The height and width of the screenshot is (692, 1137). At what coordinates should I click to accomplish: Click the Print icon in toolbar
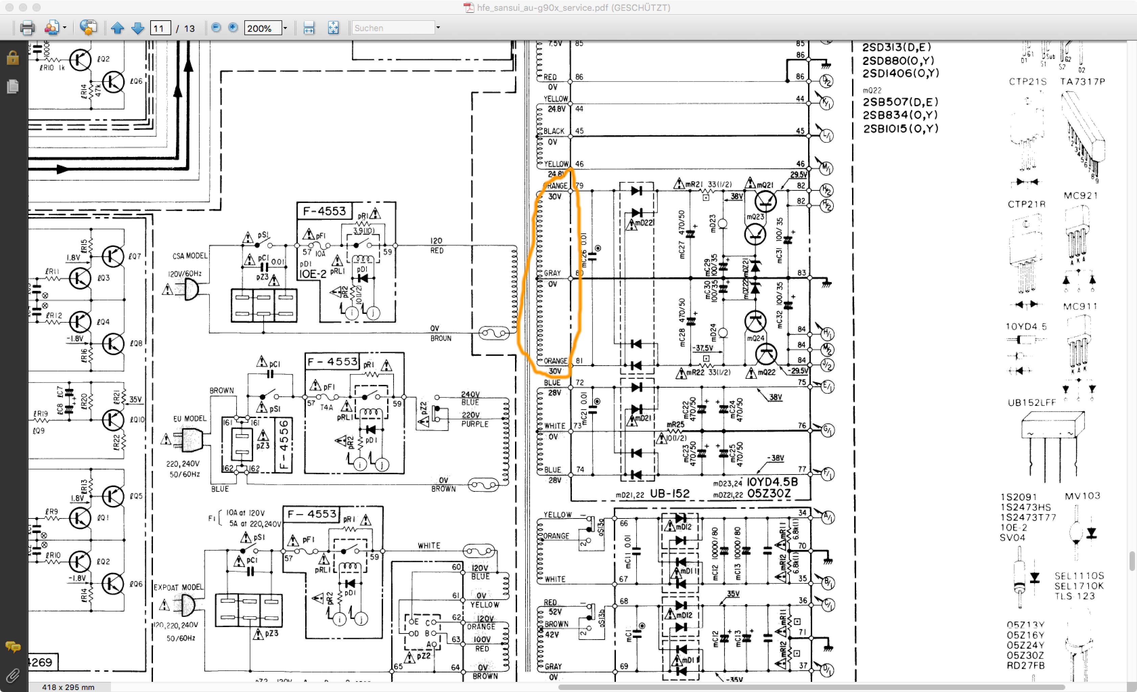pyautogui.click(x=27, y=28)
